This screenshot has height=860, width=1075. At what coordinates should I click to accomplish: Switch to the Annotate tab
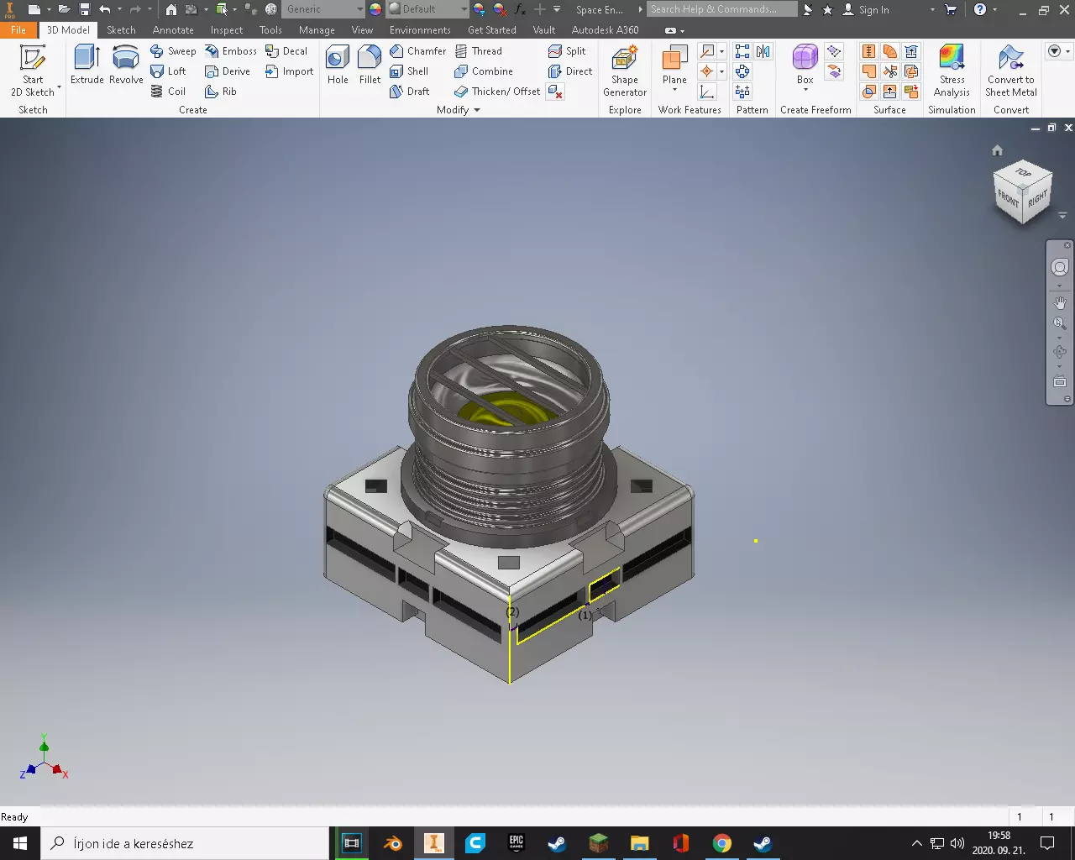[x=173, y=29]
